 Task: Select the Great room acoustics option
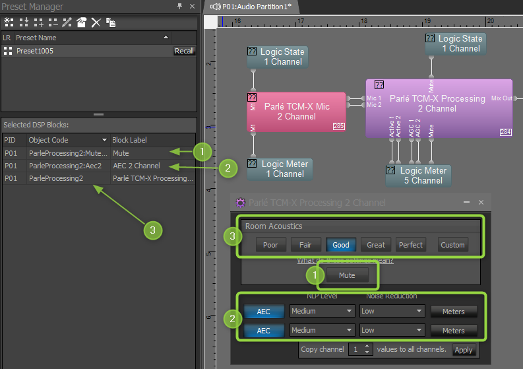point(376,245)
